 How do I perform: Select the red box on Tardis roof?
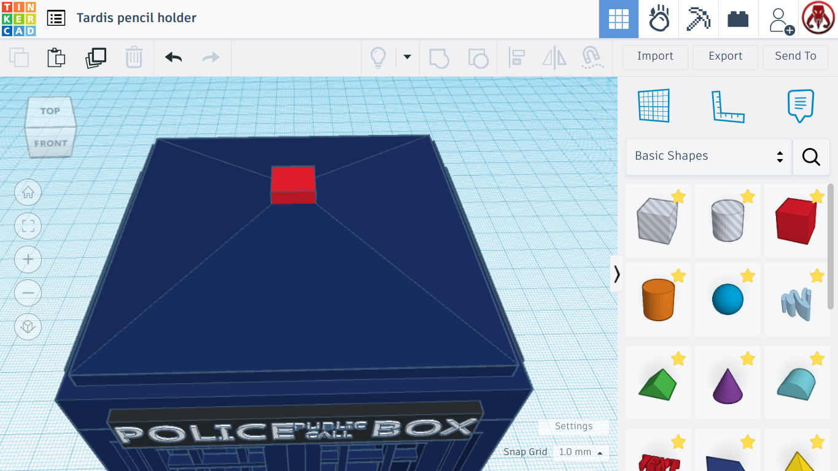(x=293, y=184)
